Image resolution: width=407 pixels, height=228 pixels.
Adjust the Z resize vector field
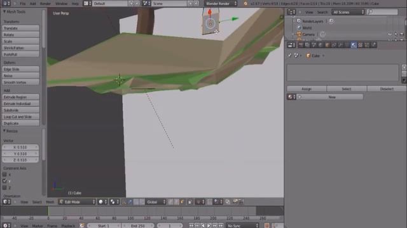pos(20,160)
